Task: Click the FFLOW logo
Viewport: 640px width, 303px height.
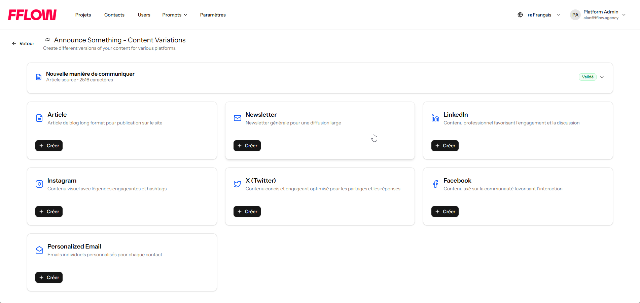Action: tap(32, 15)
